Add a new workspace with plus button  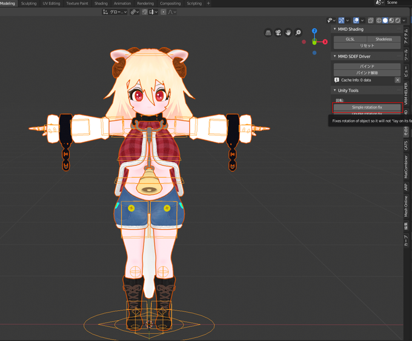click(x=208, y=4)
